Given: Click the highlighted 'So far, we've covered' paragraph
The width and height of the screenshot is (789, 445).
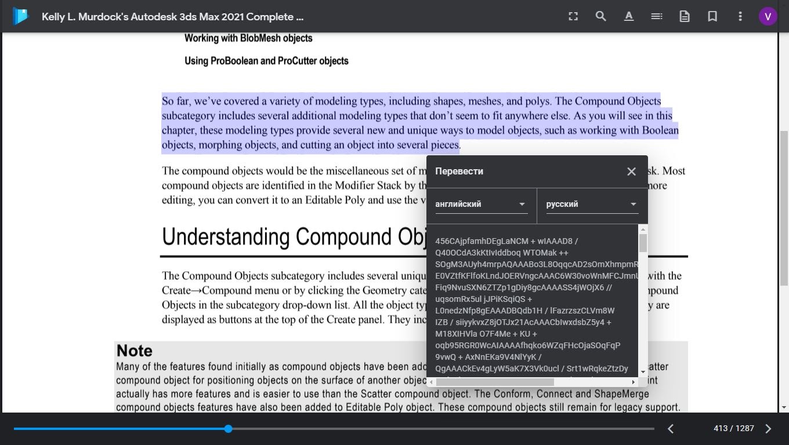Looking at the screenshot, I should click(x=420, y=123).
